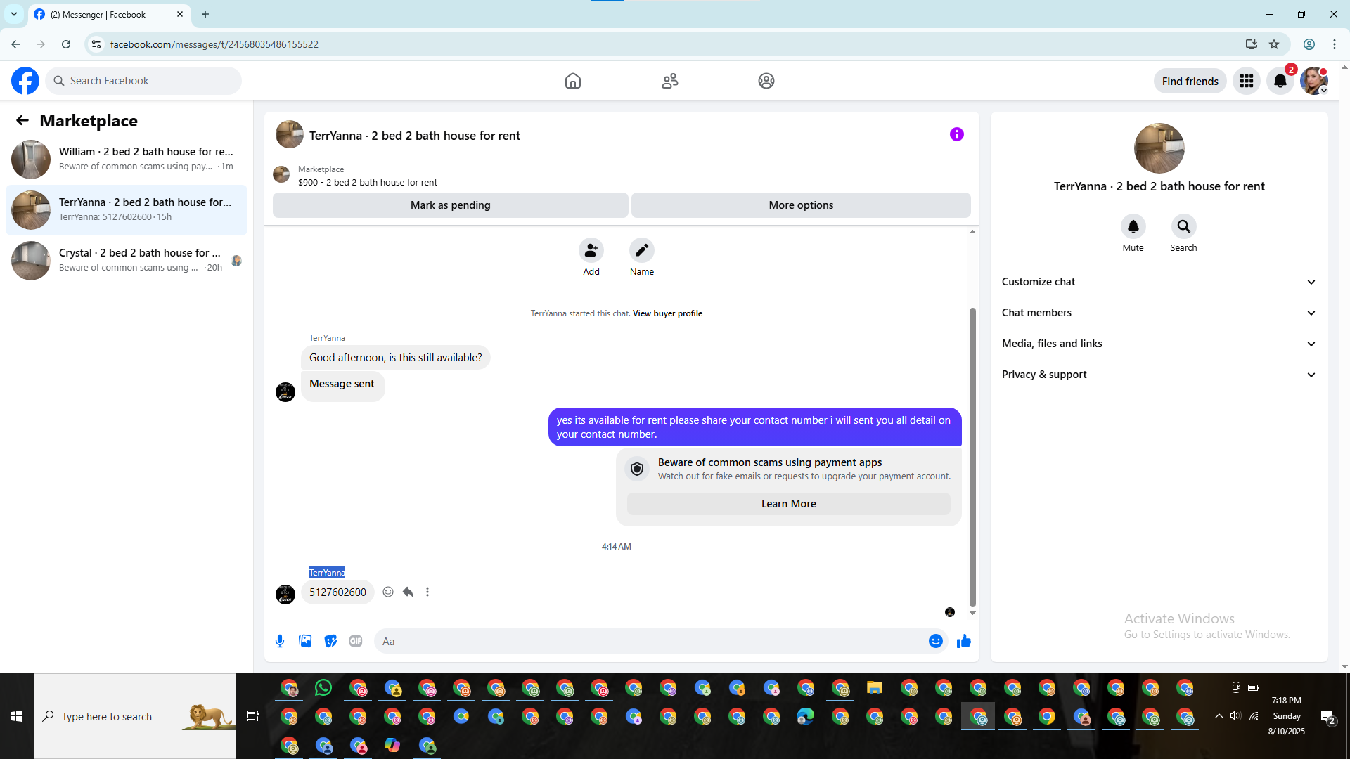This screenshot has width=1350, height=759.
Task: Click the voice clip microphone icon
Action: click(x=280, y=641)
